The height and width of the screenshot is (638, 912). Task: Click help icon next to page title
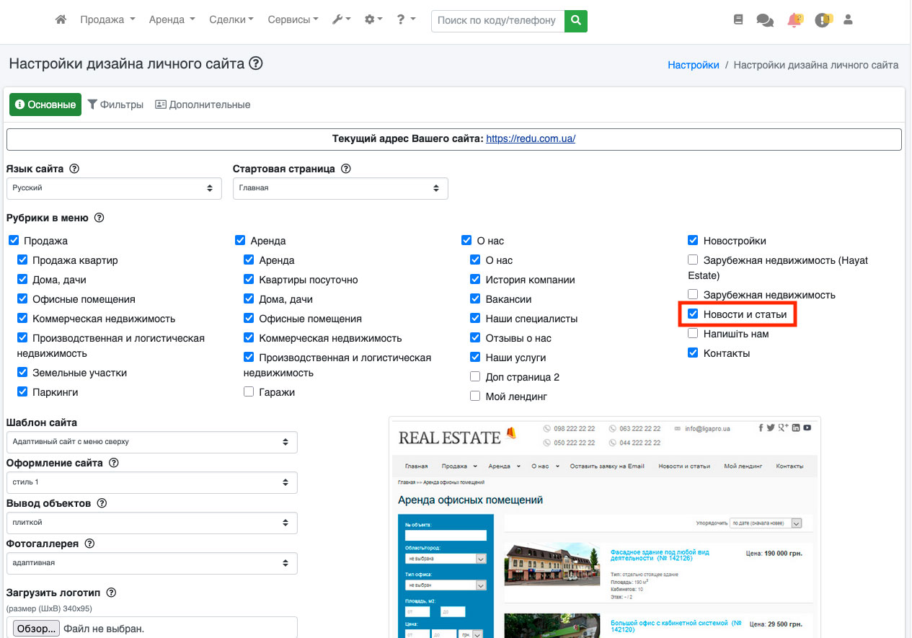[x=255, y=63]
